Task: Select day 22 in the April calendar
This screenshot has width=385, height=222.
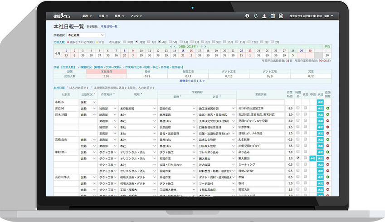Action: pos(241,51)
